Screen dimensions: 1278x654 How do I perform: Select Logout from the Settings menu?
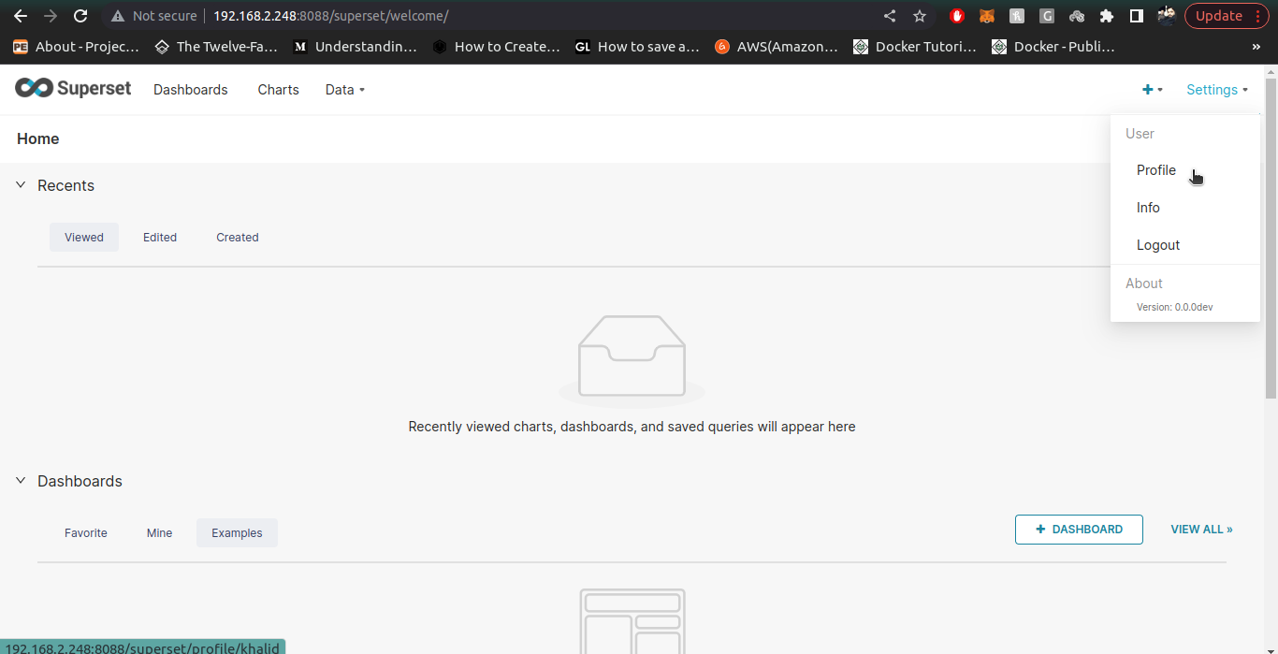1158,244
